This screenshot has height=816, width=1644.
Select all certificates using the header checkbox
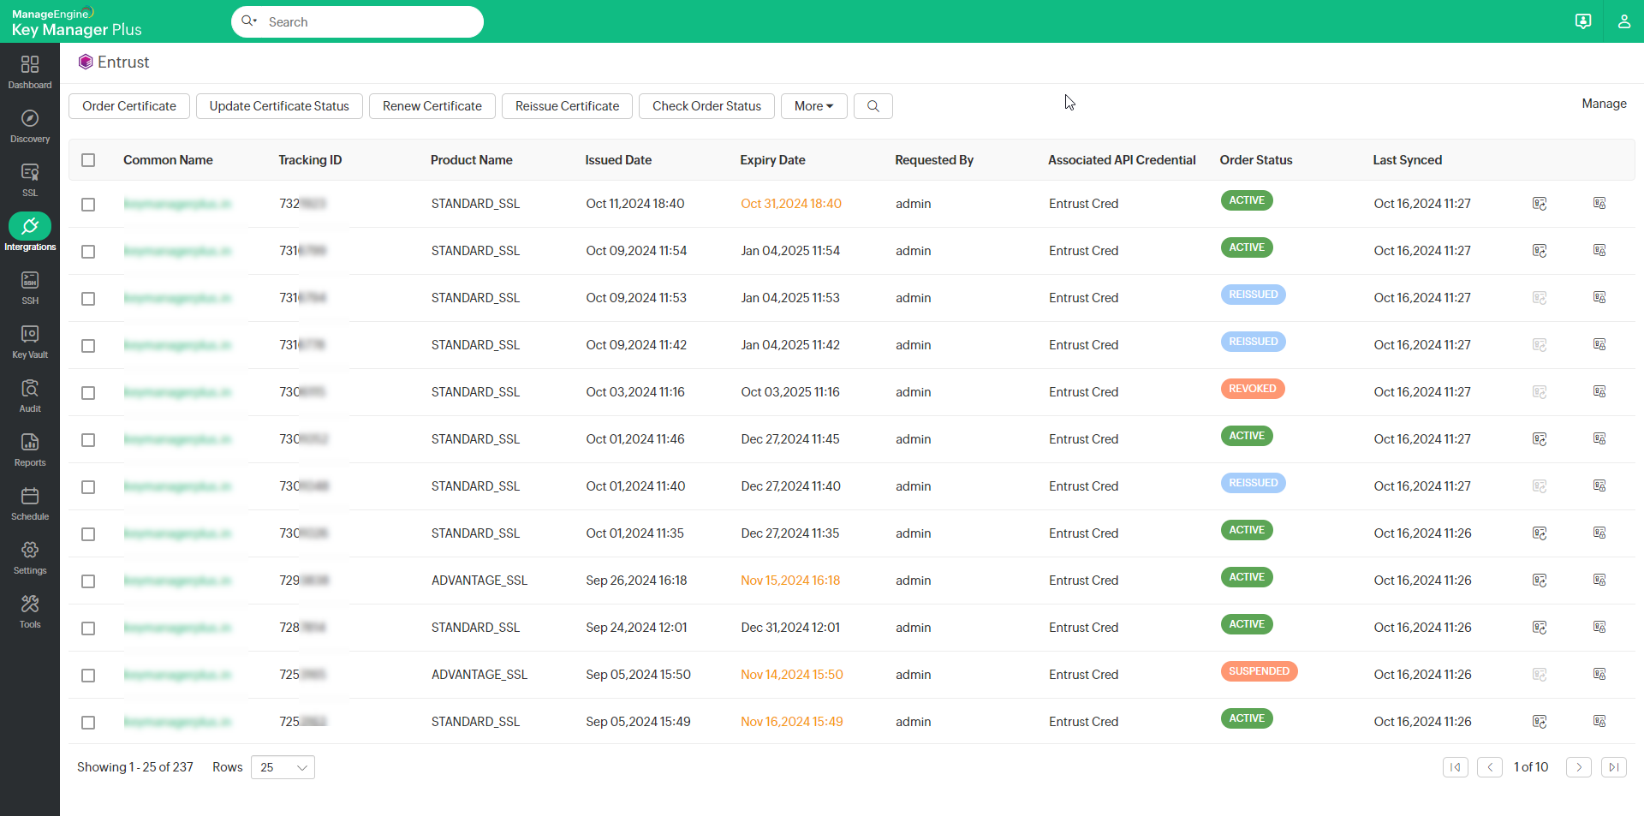88,159
